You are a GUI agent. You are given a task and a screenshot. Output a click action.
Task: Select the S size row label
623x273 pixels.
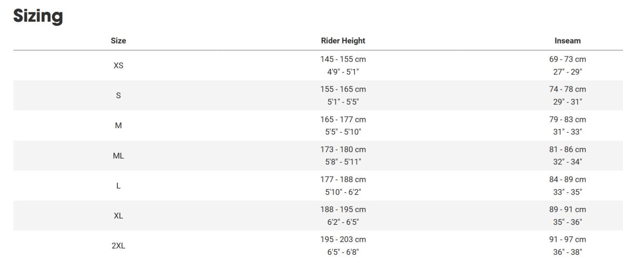[x=118, y=96]
